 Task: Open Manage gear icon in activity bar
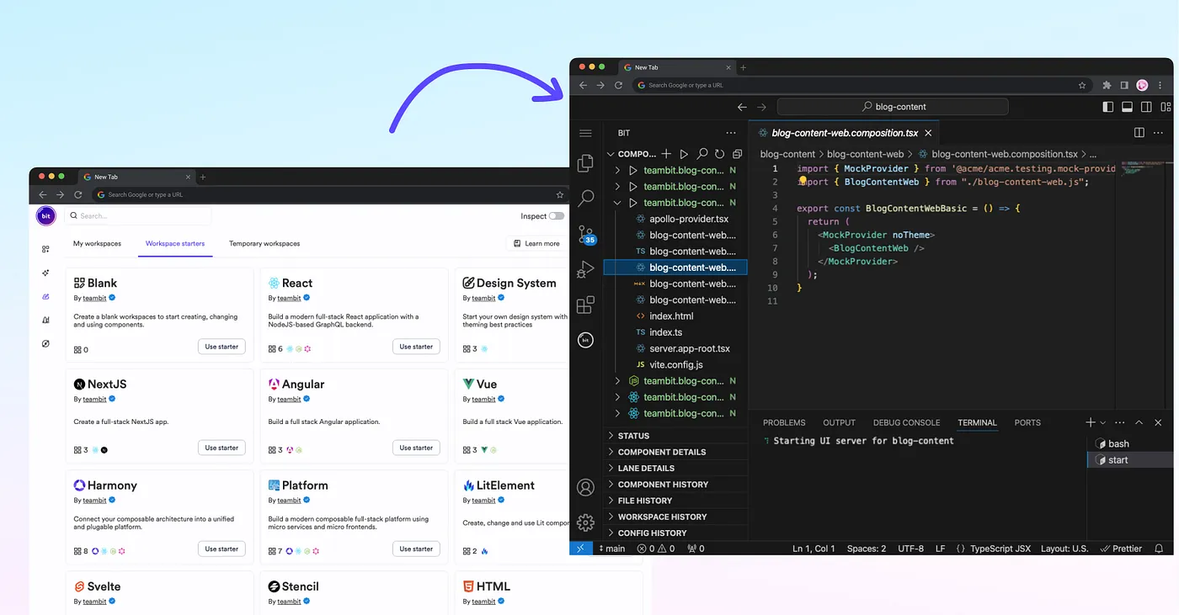(586, 522)
